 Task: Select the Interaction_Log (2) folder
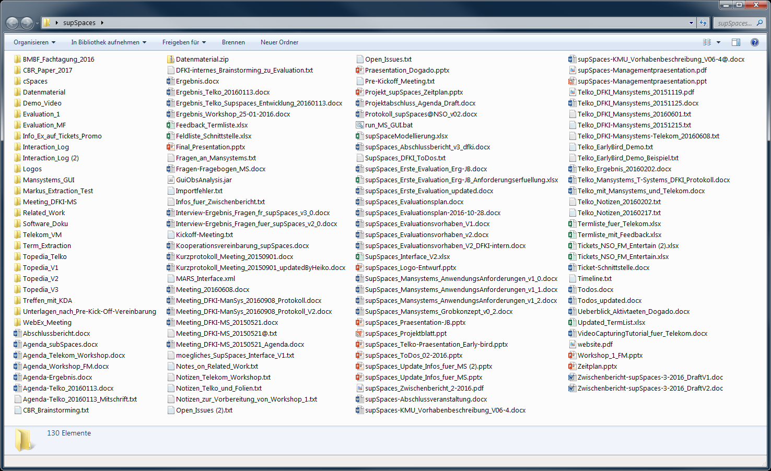[x=46, y=158]
